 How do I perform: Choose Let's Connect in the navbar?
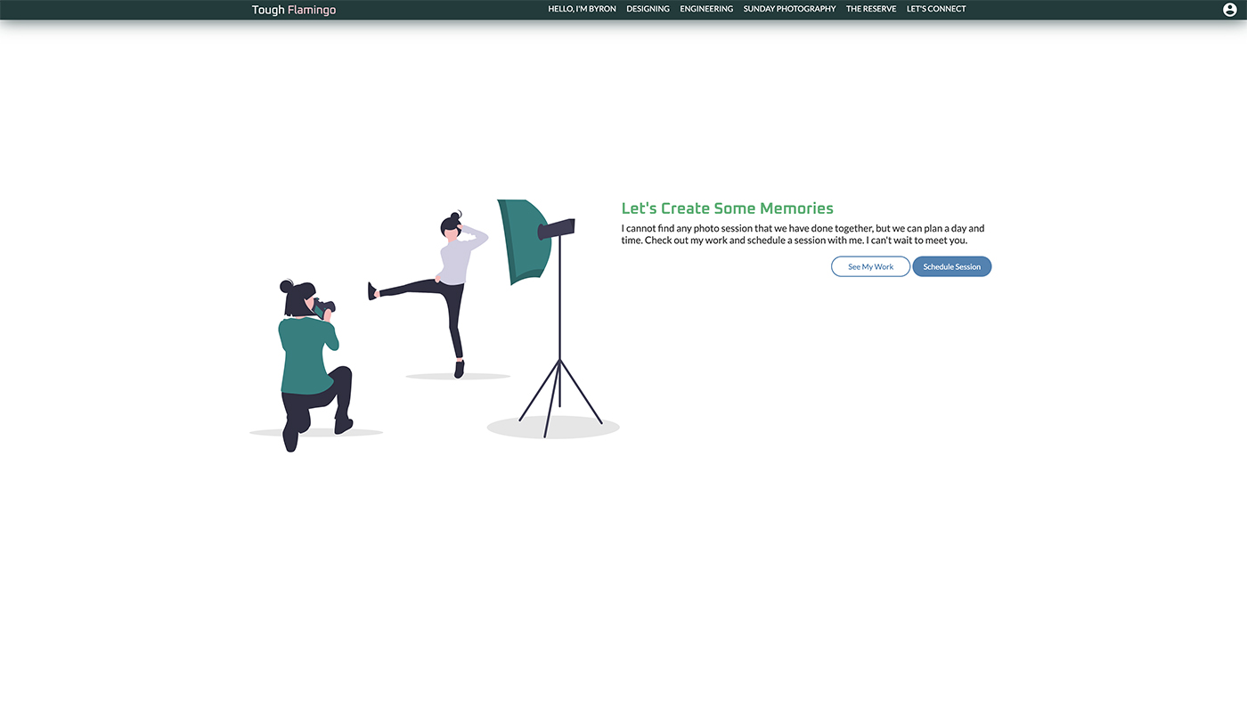[936, 9]
